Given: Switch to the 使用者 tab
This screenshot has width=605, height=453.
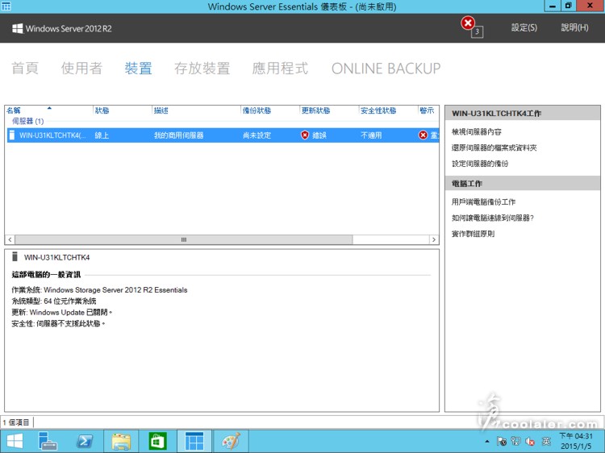Looking at the screenshot, I should [81, 69].
